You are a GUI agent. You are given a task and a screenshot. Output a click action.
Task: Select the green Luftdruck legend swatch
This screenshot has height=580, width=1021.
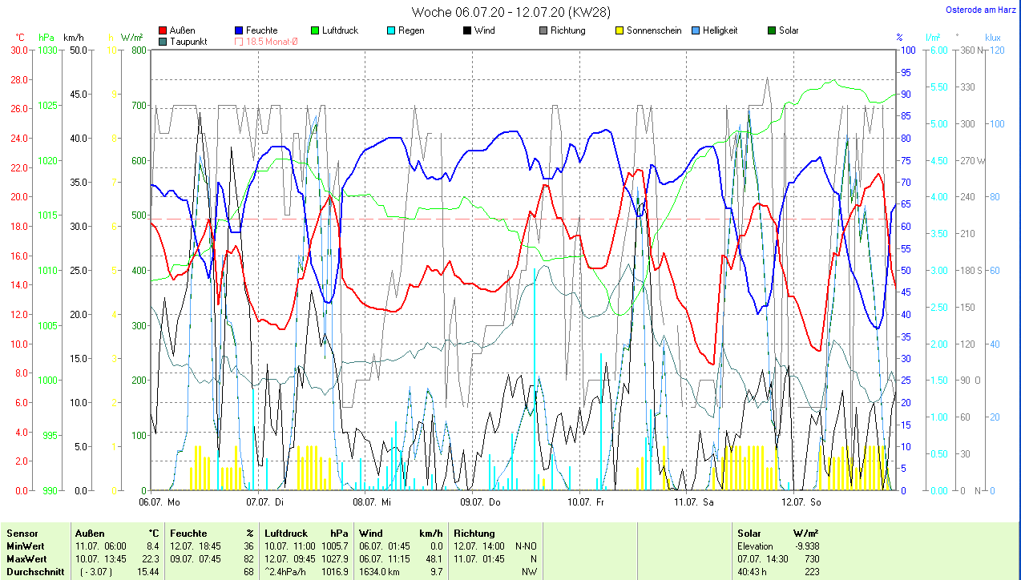click(316, 30)
